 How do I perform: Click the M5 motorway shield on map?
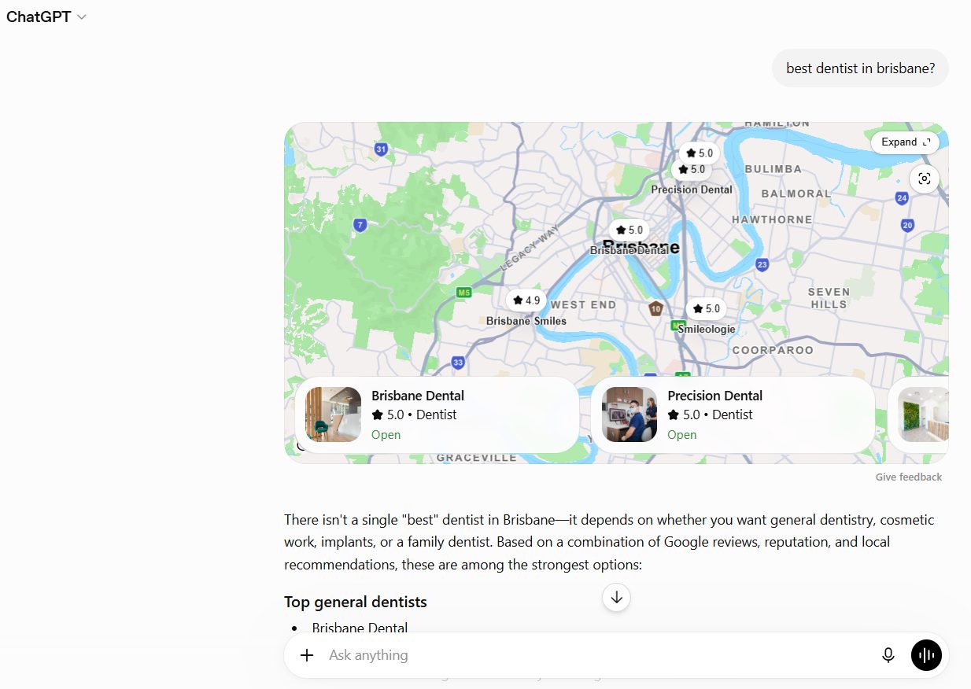pos(464,293)
